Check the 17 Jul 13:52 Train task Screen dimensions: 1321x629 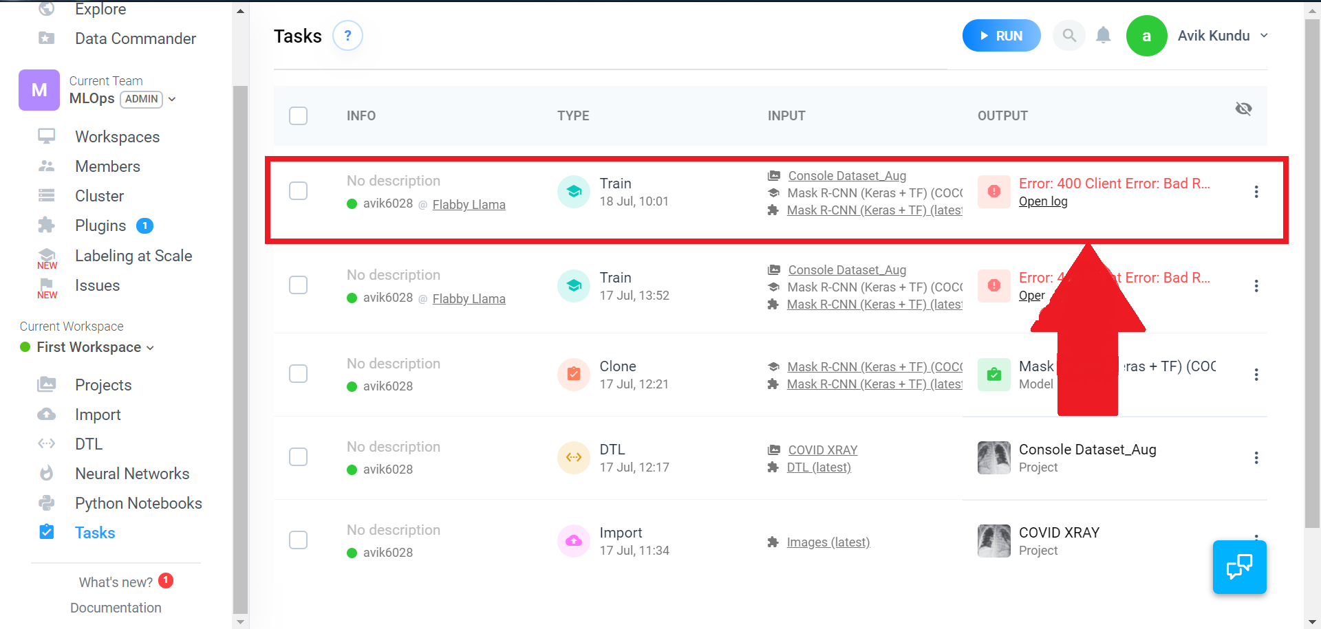click(298, 285)
